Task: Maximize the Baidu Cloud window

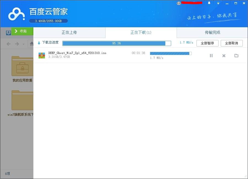Action: point(236,3)
